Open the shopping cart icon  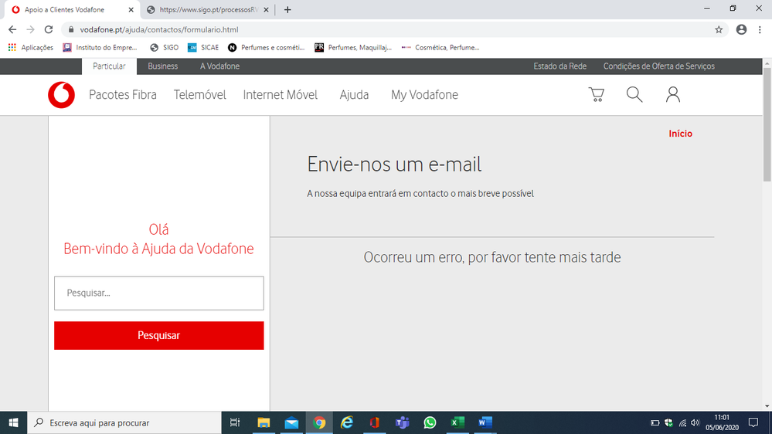(596, 95)
